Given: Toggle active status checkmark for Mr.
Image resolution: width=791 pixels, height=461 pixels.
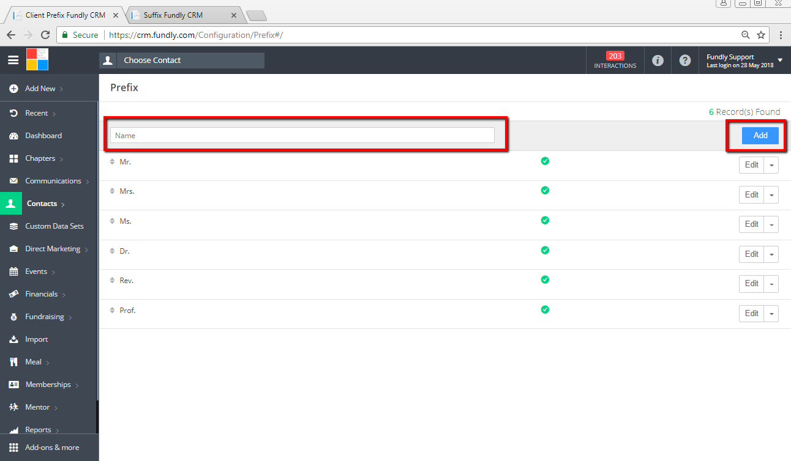Looking at the screenshot, I should coord(545,161).
